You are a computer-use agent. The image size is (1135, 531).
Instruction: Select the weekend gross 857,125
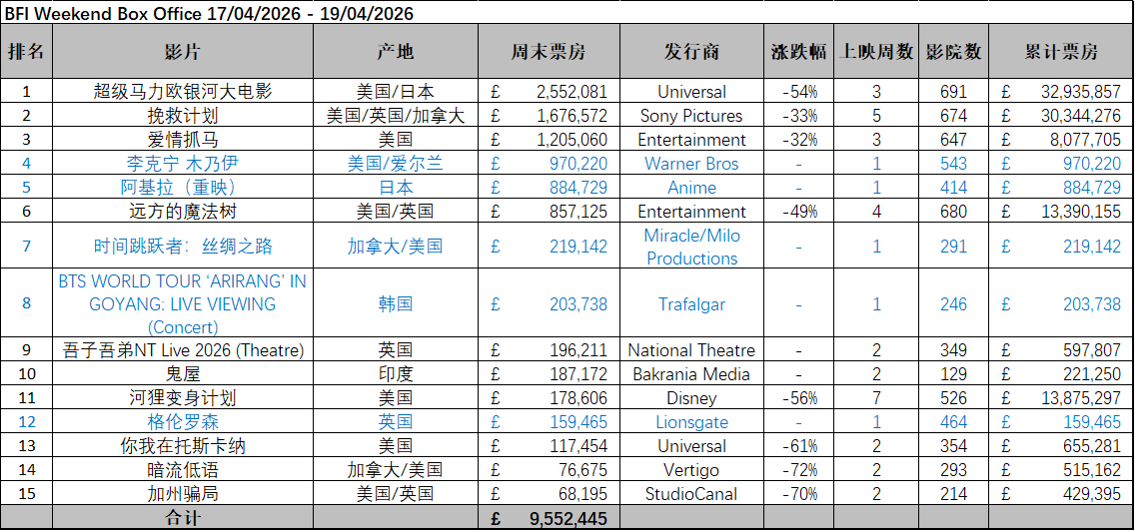[548, 212]
